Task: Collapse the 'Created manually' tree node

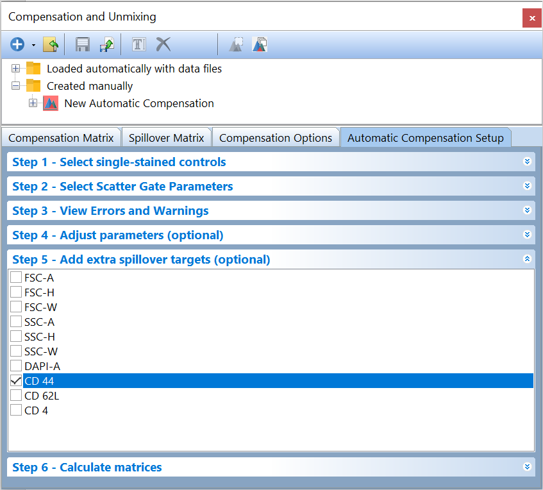Action: (x=15, y=85)
